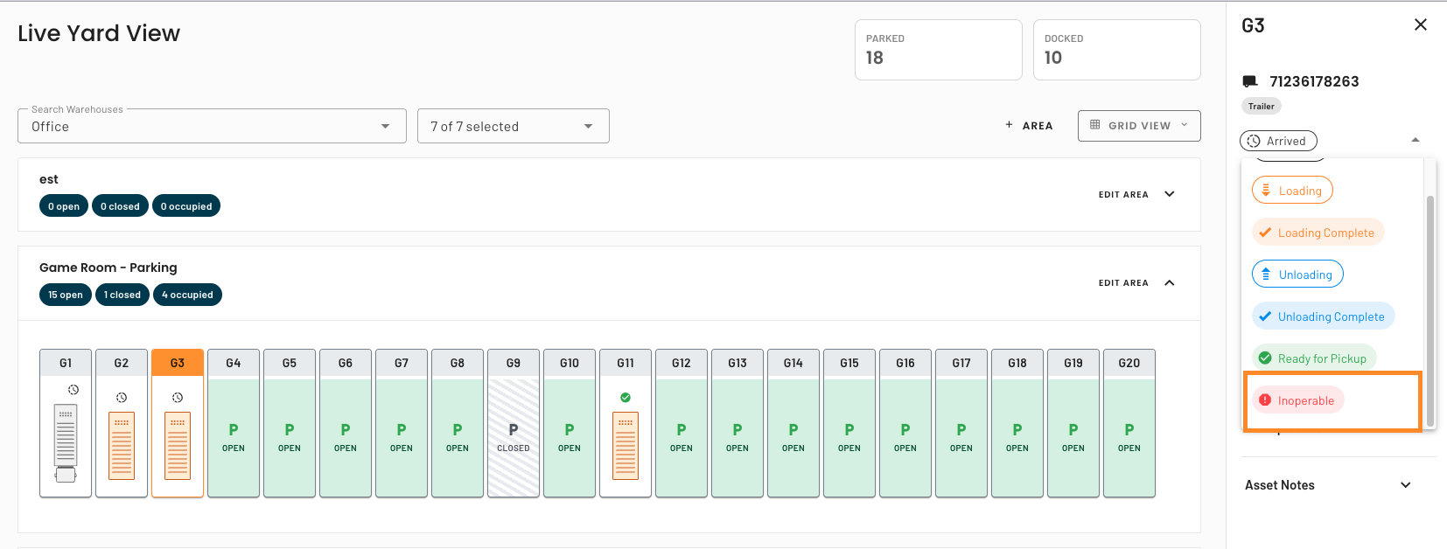
Task: Select open parking spot G6
Action: point(346,423)
